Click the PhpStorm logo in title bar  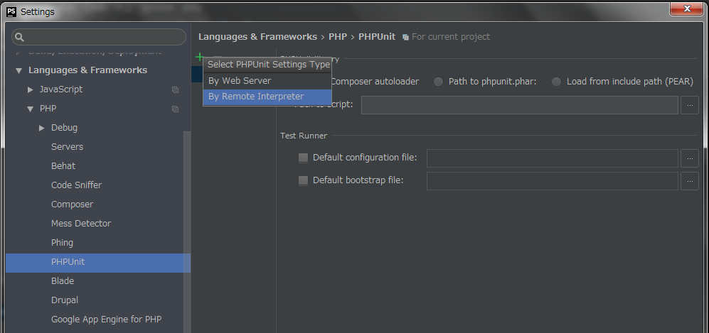pyautogui.click(x=12, y=12)
